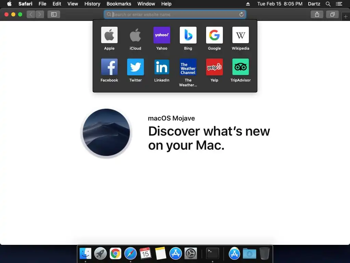The image size is (350, 263).
Task: Open the Google favorite
Action: [214, 35]
